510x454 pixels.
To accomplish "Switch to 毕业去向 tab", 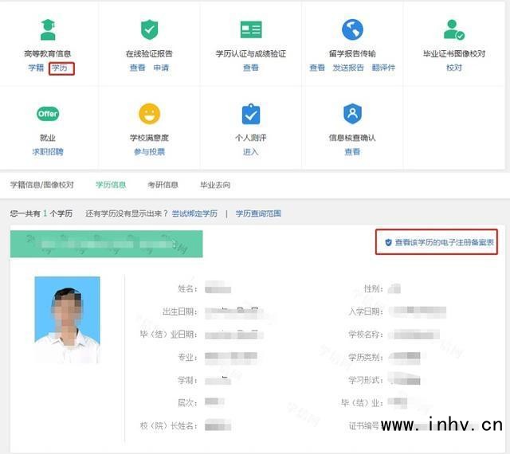I will [215, 185].
